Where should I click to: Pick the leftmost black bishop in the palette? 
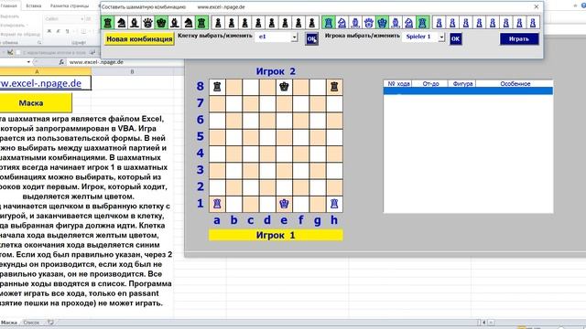pos(135,23)
